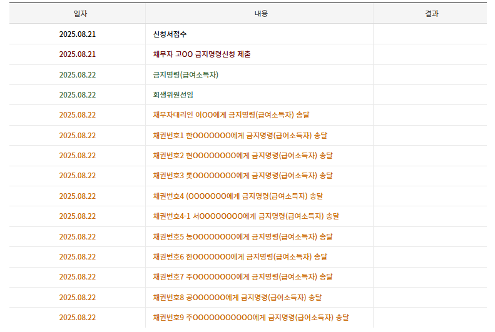Image resolution: width=495 pixels, height=332 pixels.
Task: Click the date in the 채권번호4-1 row
Action: tap(78, 216)
